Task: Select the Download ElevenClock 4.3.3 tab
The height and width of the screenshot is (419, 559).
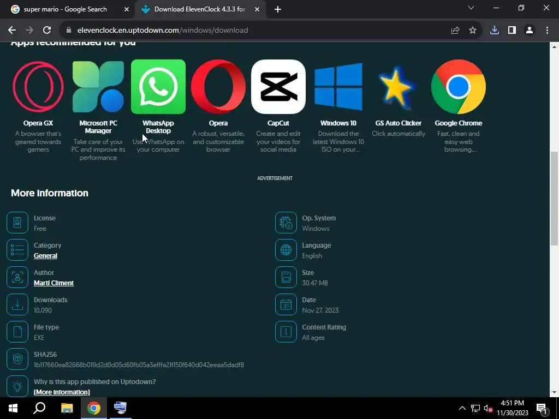Action: [200, 9]
